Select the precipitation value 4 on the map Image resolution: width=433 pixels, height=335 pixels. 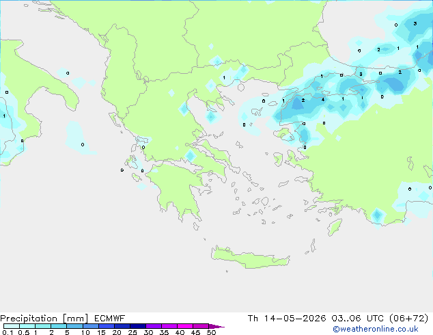point(323,100)
